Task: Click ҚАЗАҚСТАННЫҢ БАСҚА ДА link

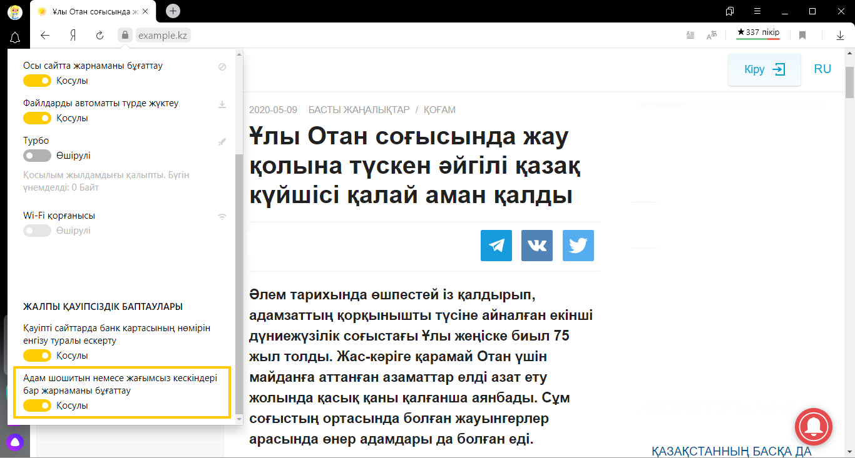Action: tap(731, 451)
